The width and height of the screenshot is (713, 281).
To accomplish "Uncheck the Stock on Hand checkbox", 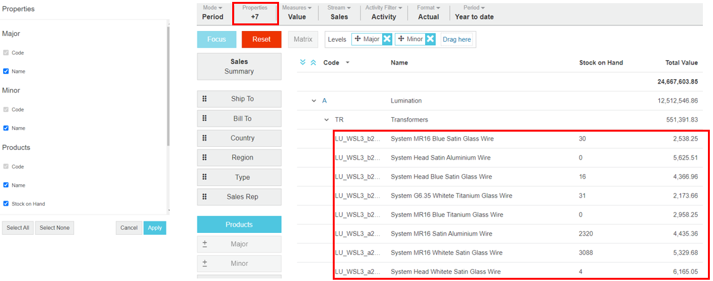I will tap(6, 204).
